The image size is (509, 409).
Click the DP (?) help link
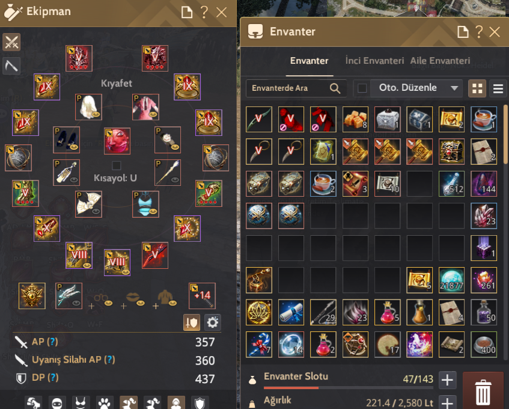pyautogui.click(x=45, y=378)
